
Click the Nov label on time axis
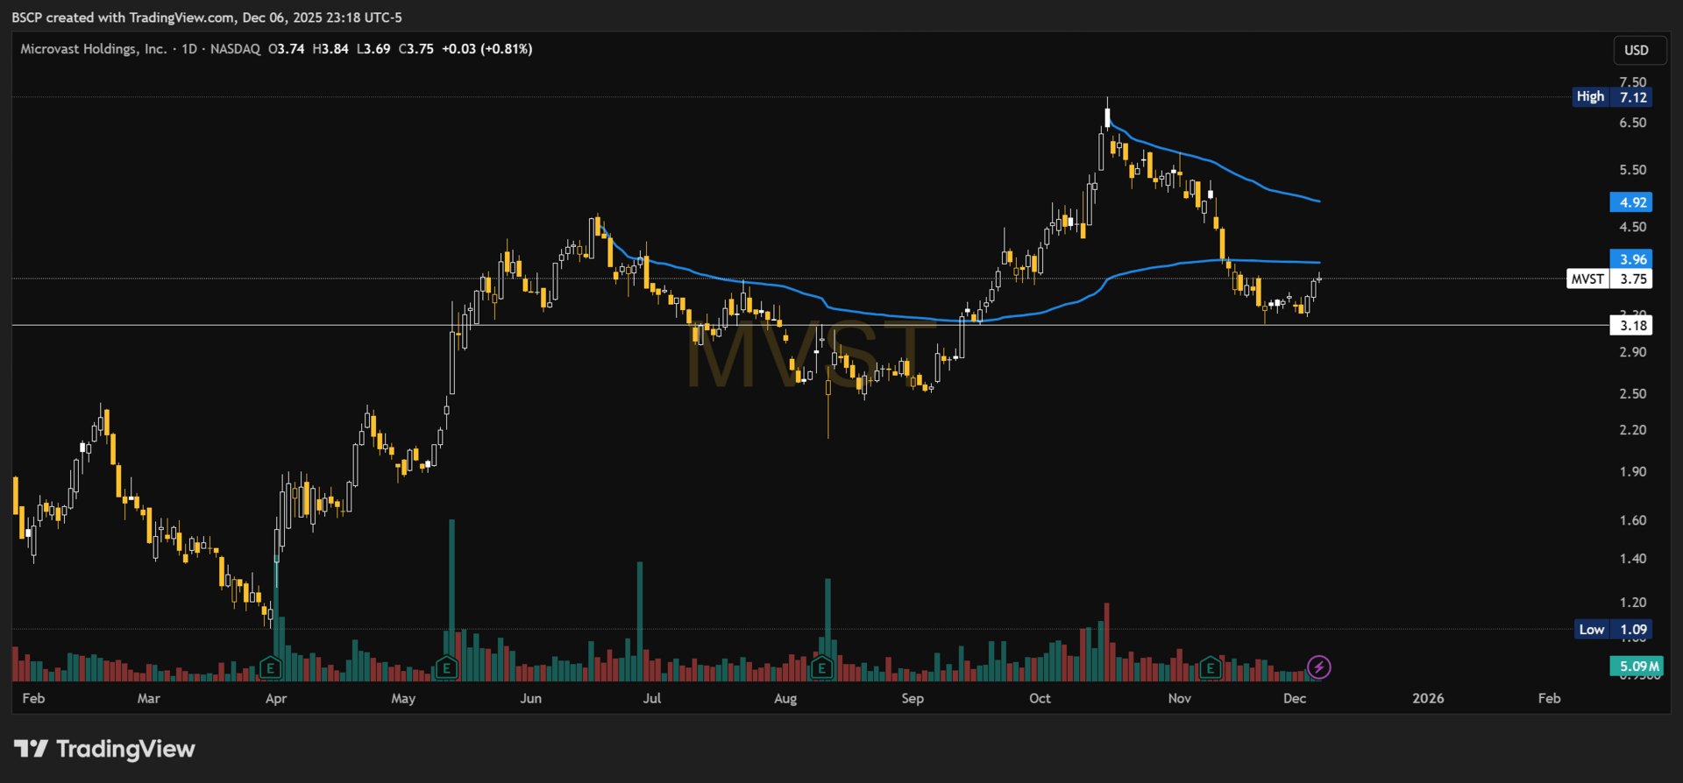click(1180, 698)
